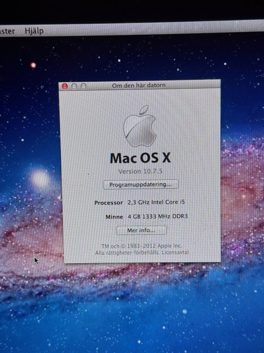Click the window title Om den här datorn

pyautogui.click(x=138, y=85)
